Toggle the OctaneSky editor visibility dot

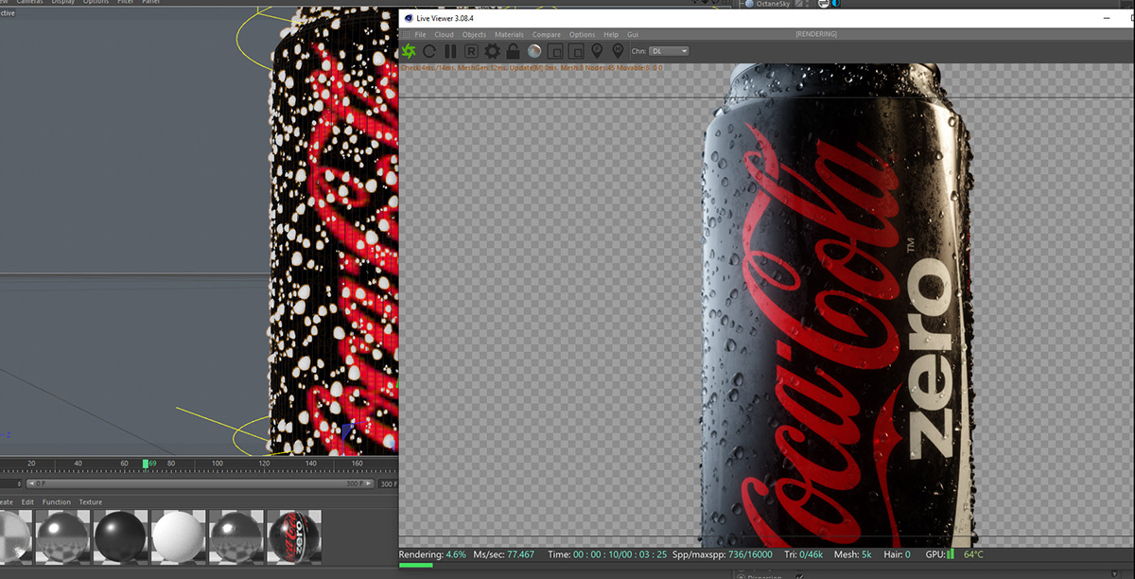tap(807, 3)
